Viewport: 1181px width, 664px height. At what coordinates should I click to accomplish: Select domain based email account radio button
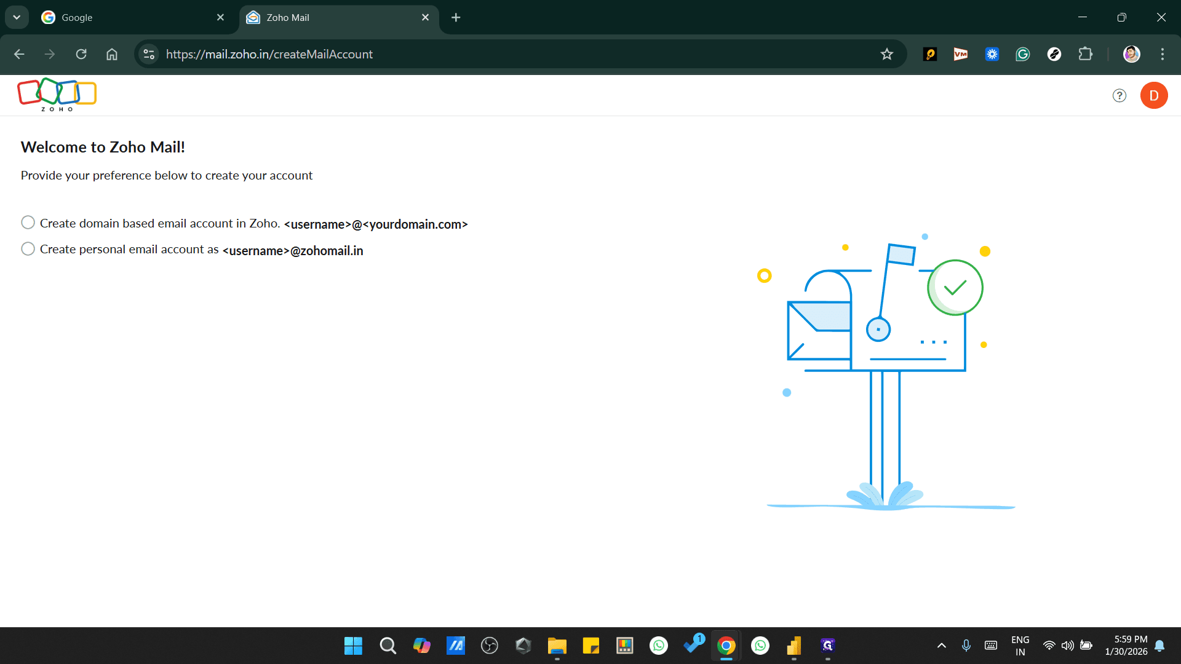click(28, 223)
